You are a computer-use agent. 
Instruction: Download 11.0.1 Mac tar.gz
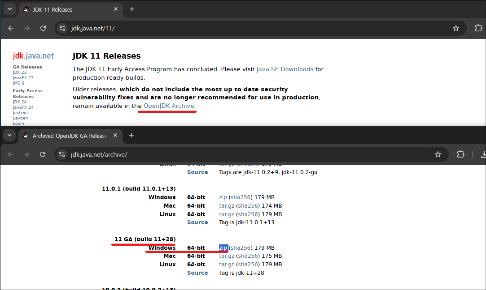227,205
